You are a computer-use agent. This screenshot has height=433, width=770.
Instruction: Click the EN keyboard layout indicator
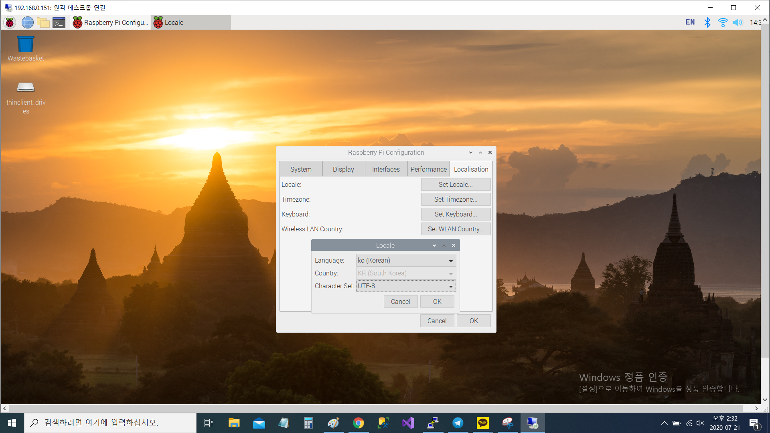[690, 22]
